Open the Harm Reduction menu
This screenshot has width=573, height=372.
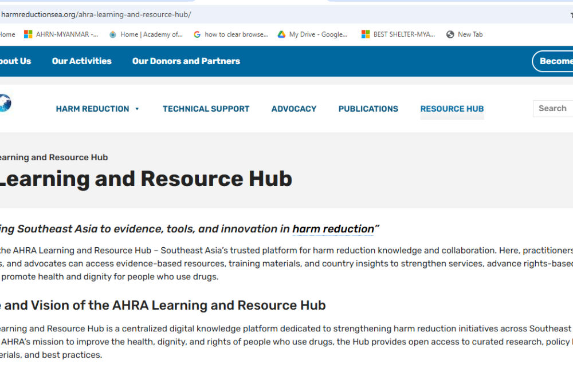point(92,109)
